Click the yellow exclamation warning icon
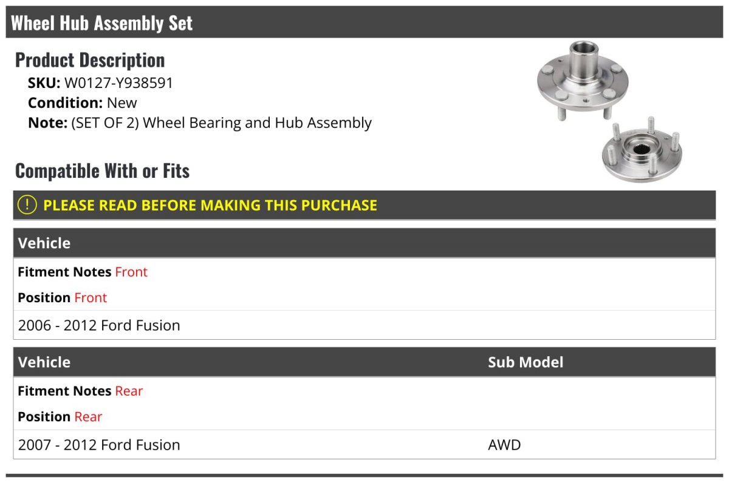729x483 pixels. point(27,205)
